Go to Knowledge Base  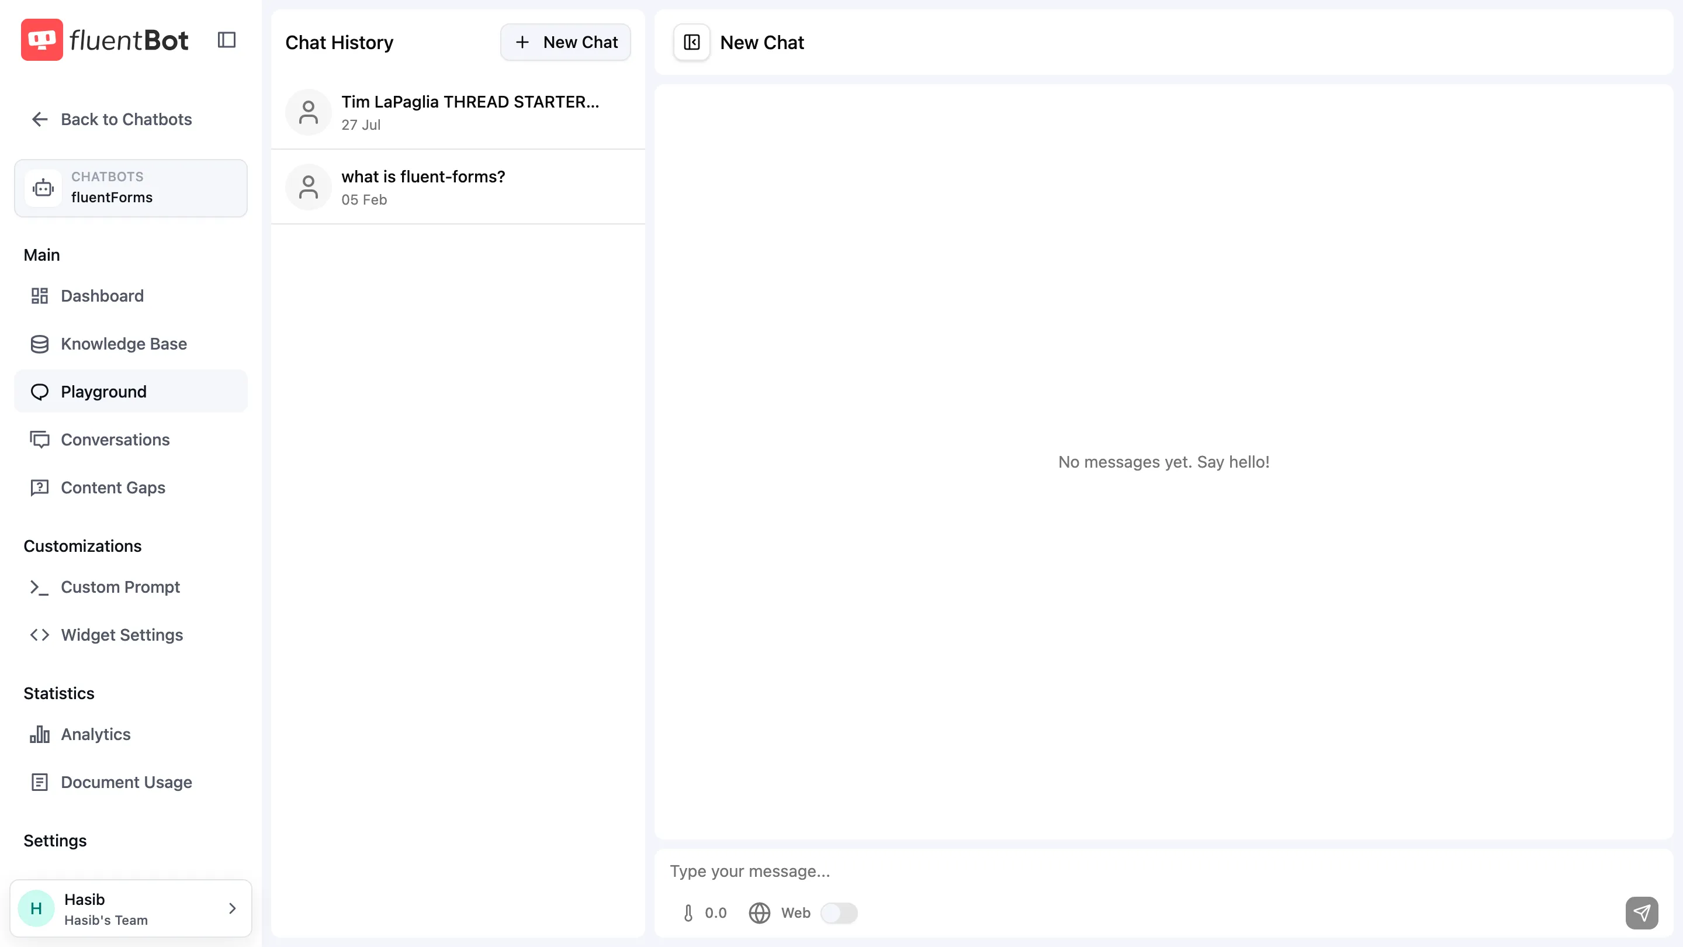tap(131, 344)
